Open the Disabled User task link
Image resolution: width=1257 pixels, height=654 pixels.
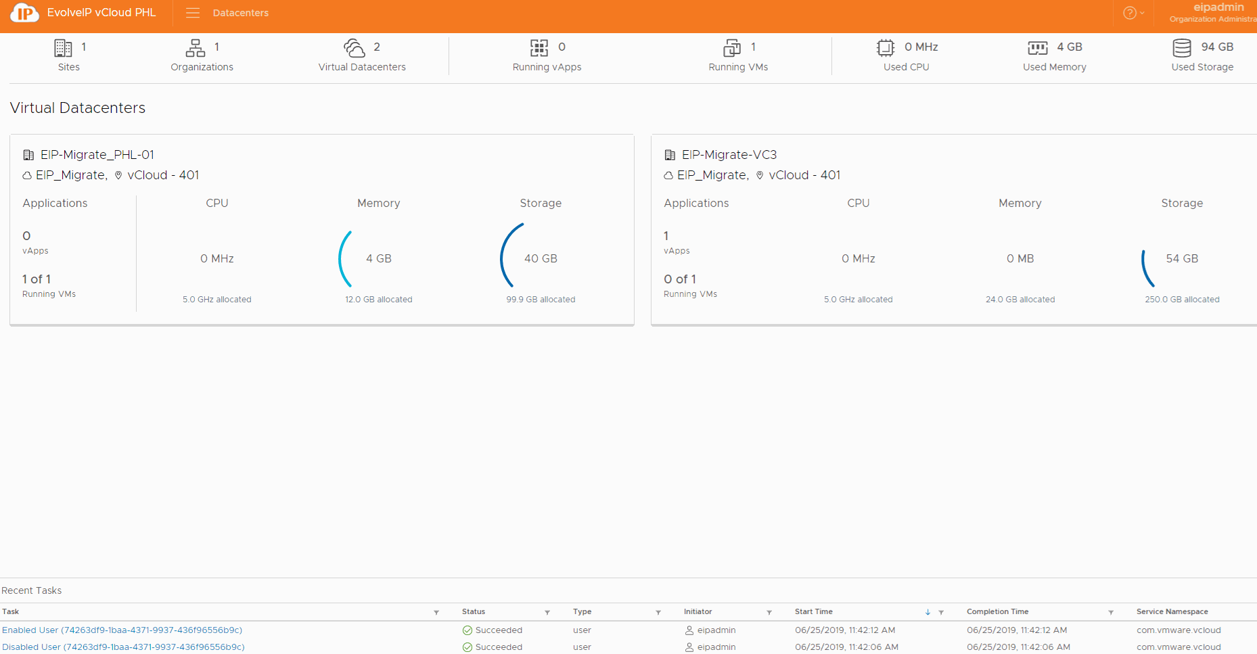(123, 647)
